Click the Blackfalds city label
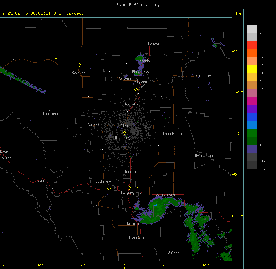The height and width of the screenshot is (269, 276). [x=141, y=71]
